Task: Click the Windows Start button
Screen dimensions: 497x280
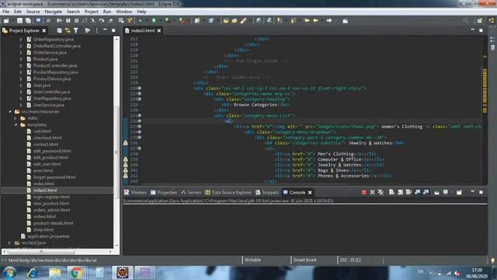Action: pyautogui.click(x=9, y=273)
